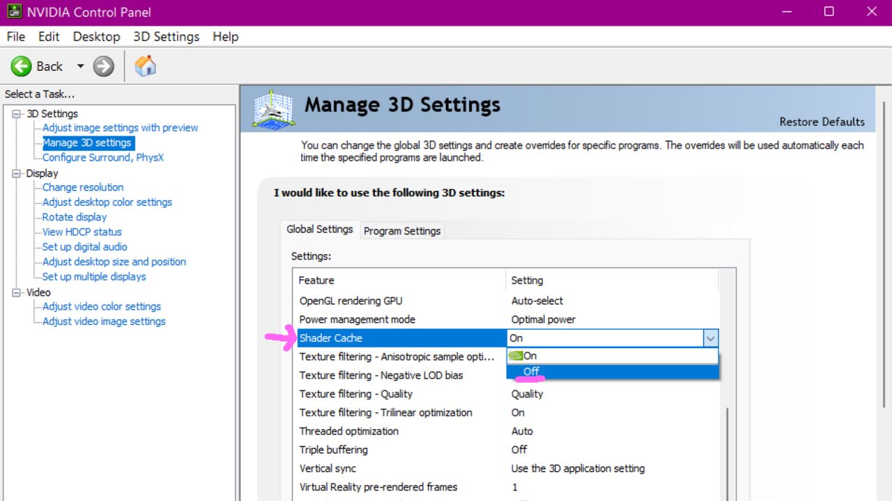Open the File menu
This screenshot has height=501, width=892.
pyautogui.click(x=15, y=37)
